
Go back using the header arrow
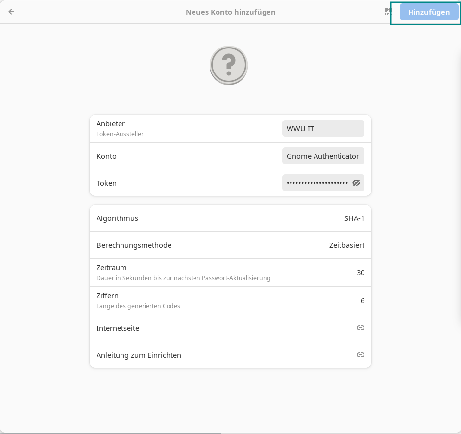click(11, 12)
